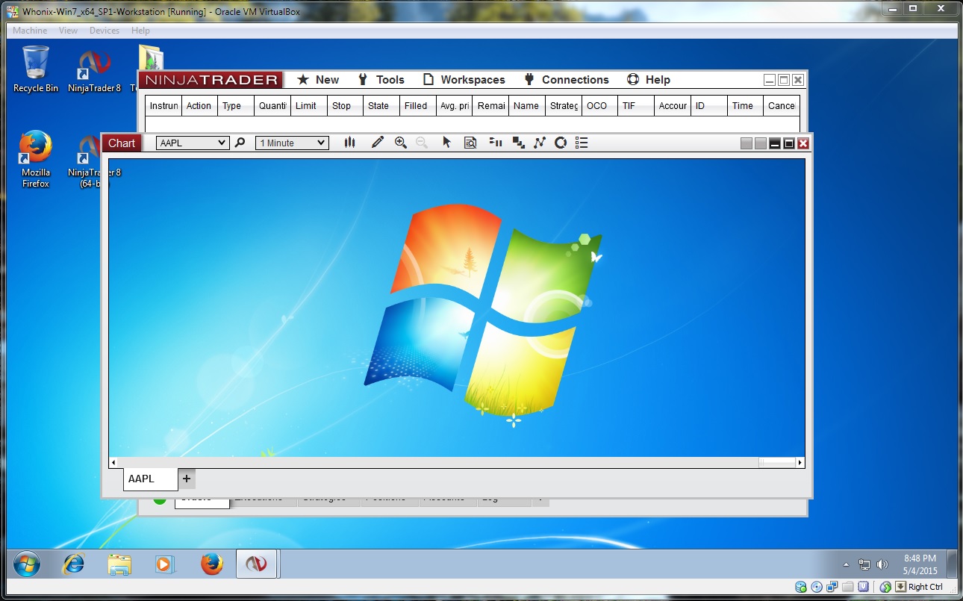
Task: Open the network tray icon
Action: [x=864, y=564]
